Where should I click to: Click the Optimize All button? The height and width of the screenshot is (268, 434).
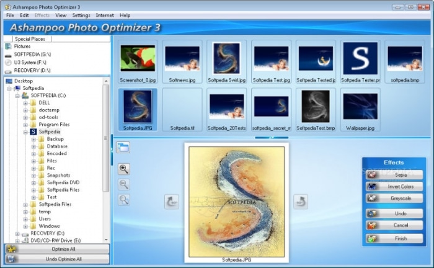(x=57, y=249)
